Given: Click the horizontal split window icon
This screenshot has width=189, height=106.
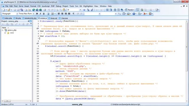Looking at the screenshot, I should point(115,10).
